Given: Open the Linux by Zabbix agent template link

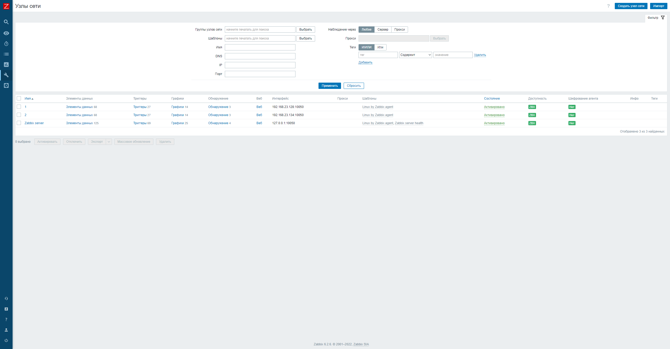Looking at the screenshot, I should 378,107.
